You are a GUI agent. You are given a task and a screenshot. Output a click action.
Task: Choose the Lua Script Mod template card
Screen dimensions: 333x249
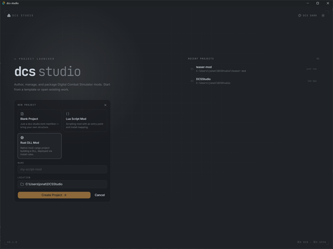85,120
